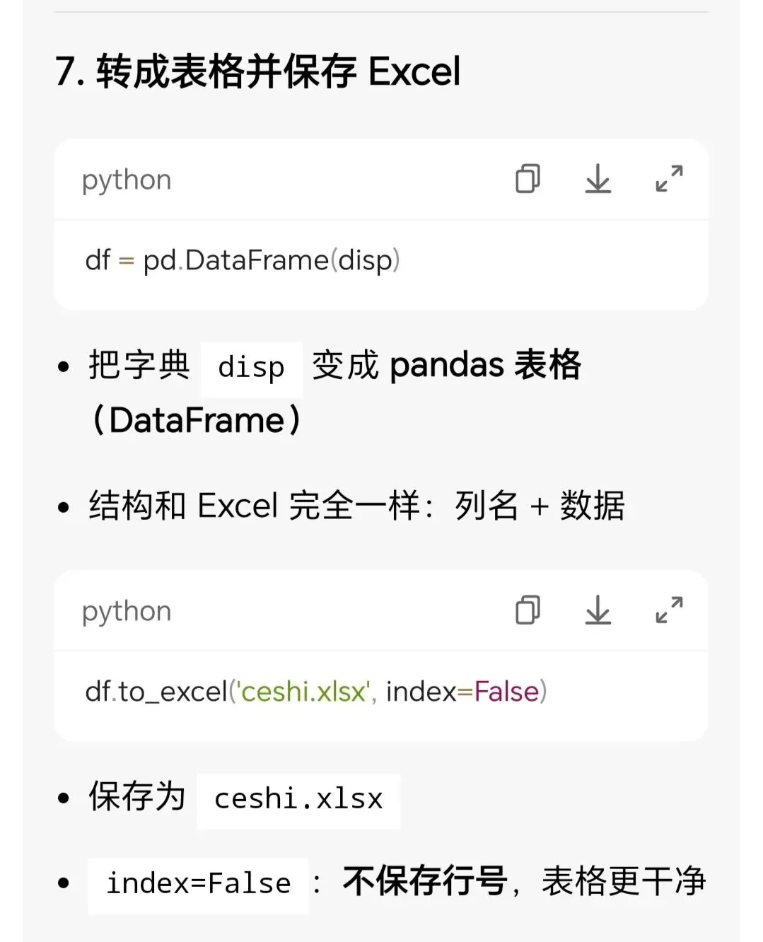This screenshot has width=763, height=942.
Task: Click the bold text 不保存行号
Action: click(x=425, y=881)
